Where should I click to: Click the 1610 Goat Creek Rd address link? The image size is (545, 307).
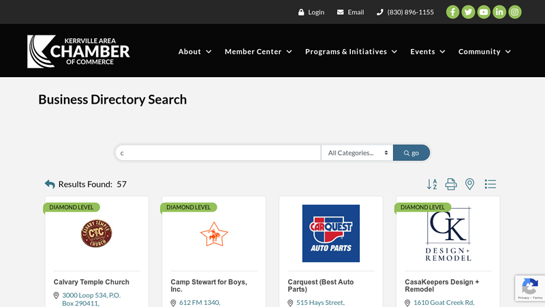[444, 303]
